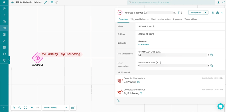Open the Elliptic logo at sidebar top

click(4, 3)
